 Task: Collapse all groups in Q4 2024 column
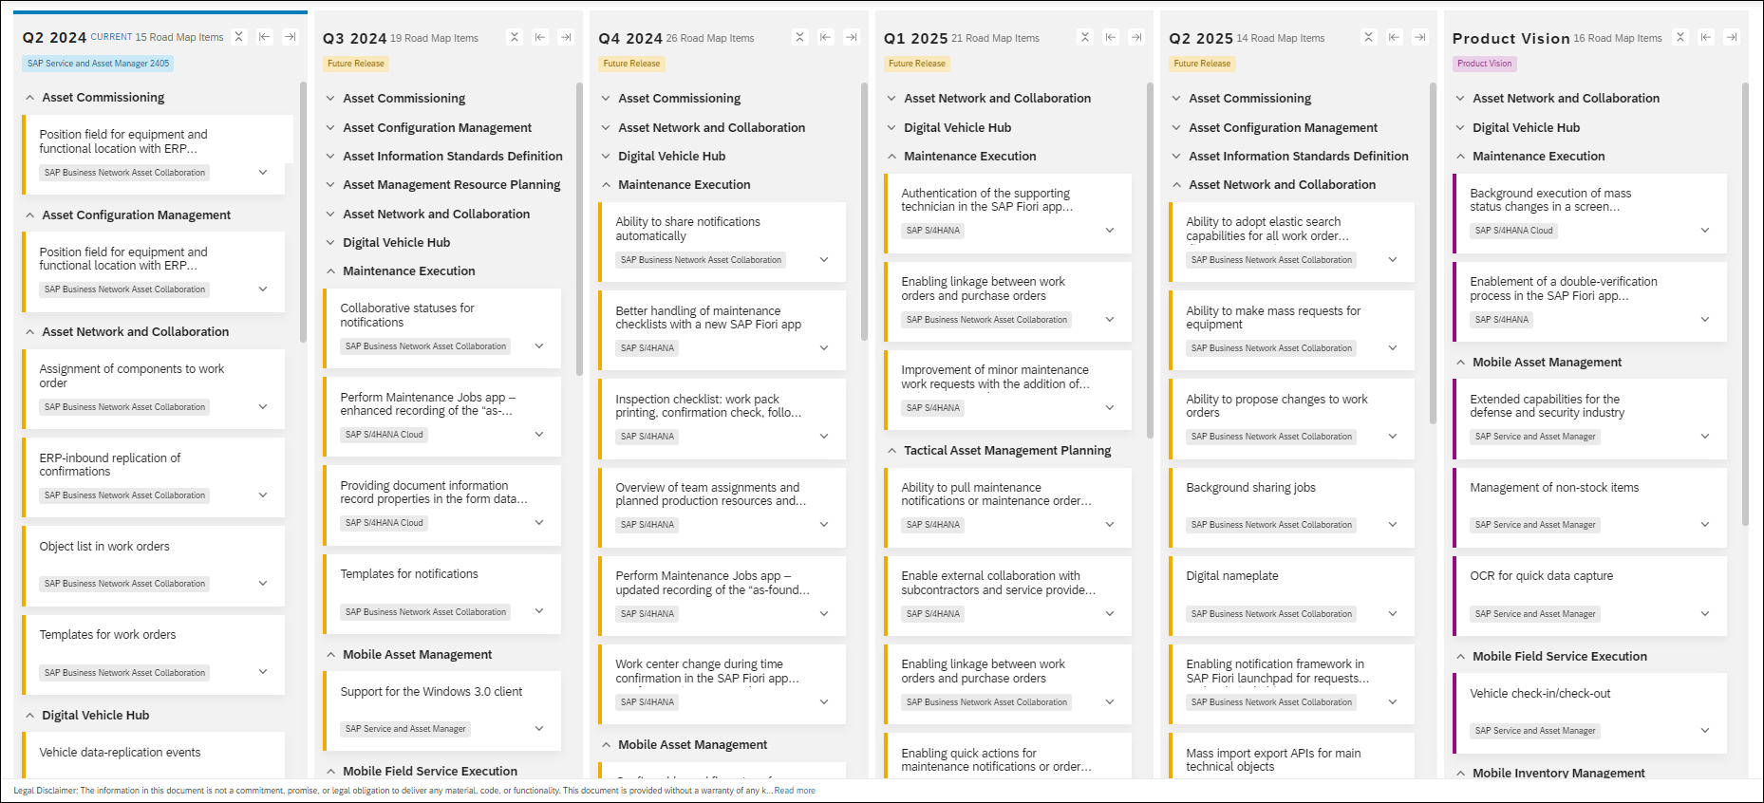[800, 38]
